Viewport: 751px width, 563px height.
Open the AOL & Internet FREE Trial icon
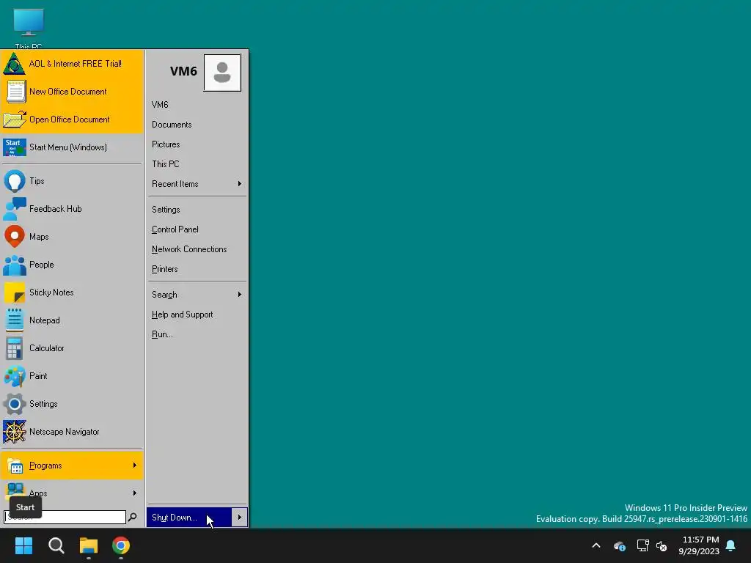(x=15, y=64)
